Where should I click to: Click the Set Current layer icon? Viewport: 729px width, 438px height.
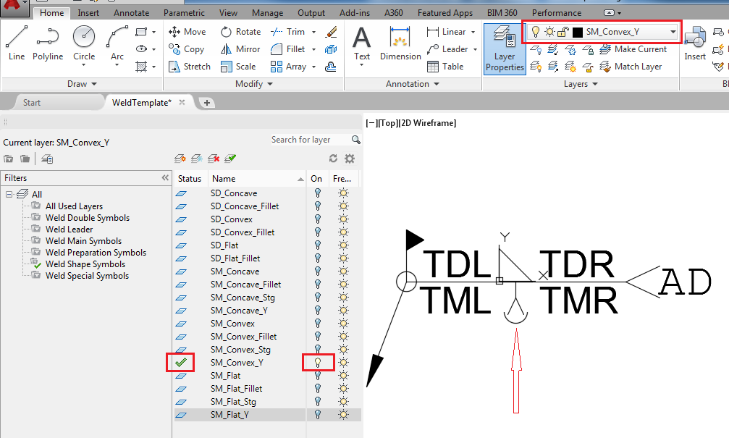pos(230,159)
